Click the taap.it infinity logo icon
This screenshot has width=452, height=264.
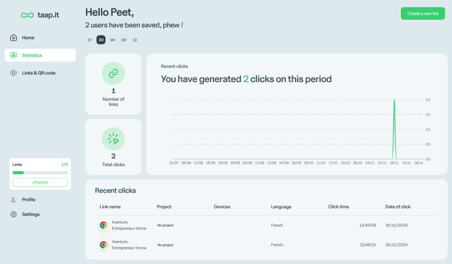[x=27, y=15]
